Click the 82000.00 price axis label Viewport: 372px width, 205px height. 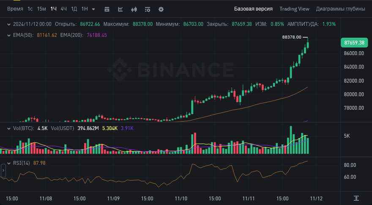[x=354, y=81]
